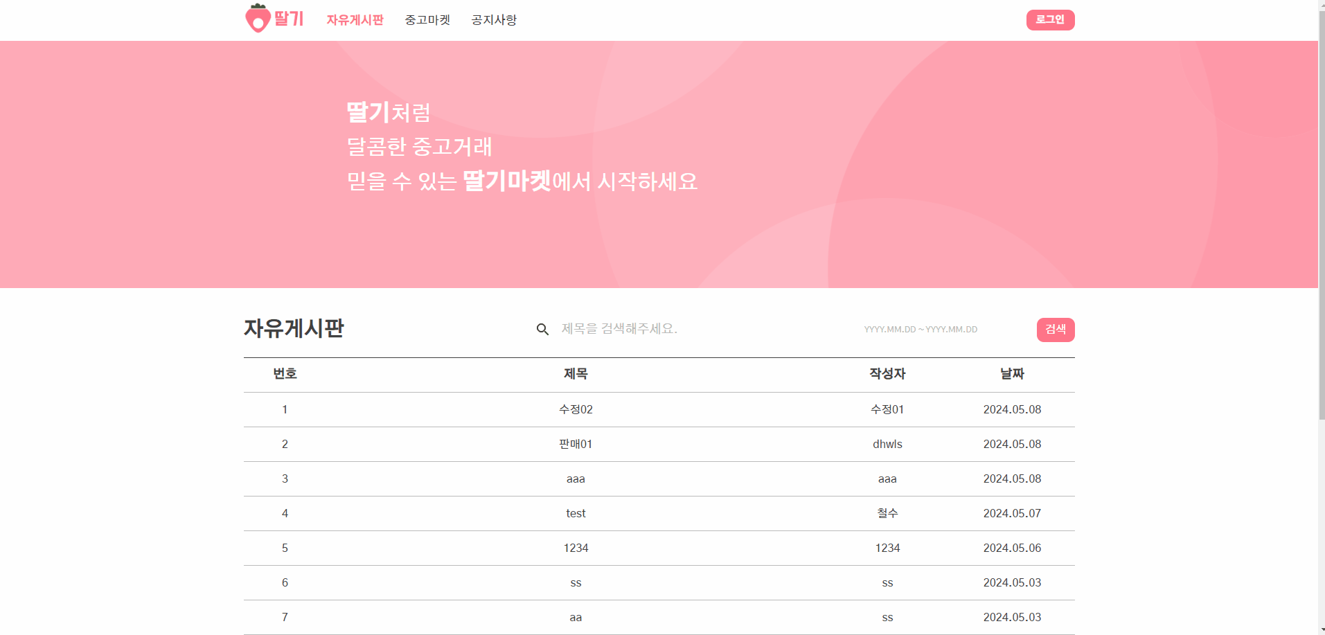Click the strawberry 딸기 logo
The width and height of the screenshot is (1325, 635).
point(274,19)
